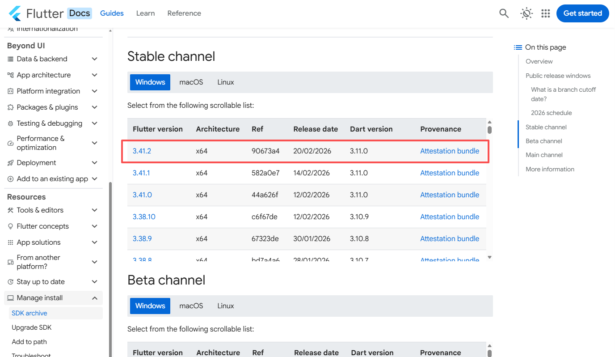
Task: Select Windows tab under Beta channel
Action: click(150, 306)
